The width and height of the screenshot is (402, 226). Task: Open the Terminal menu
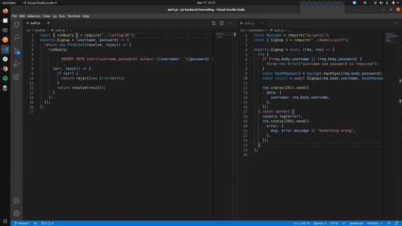click(74, 16)
